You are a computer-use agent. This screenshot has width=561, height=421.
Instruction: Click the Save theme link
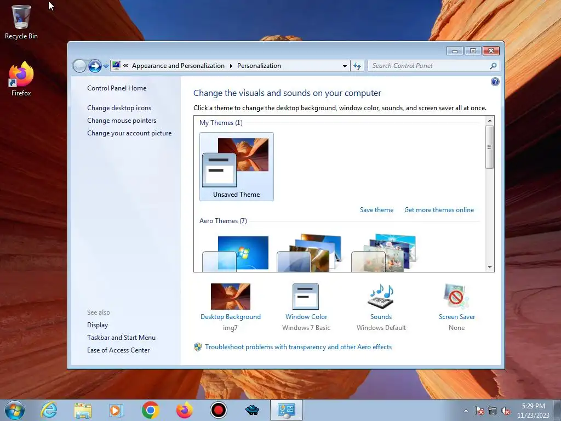pyautogui.click(x=376, y=210)
